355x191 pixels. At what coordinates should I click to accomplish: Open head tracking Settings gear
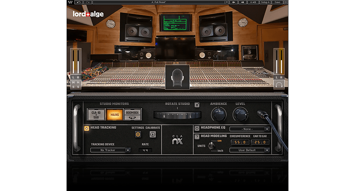[138, 135]
